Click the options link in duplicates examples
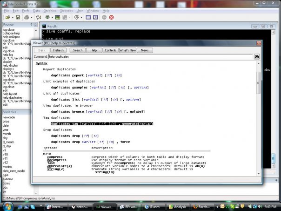 [x=140, y=88]
